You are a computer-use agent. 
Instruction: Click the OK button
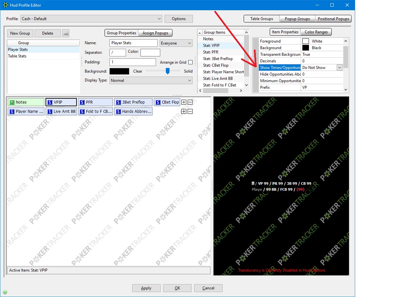(177, 288)
